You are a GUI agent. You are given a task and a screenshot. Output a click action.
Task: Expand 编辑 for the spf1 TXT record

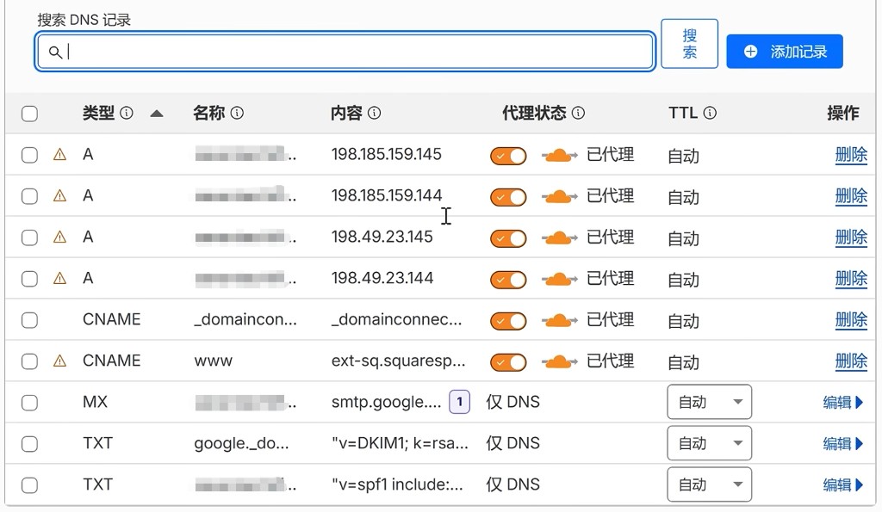pyautogui.click(x=842, y=485)
